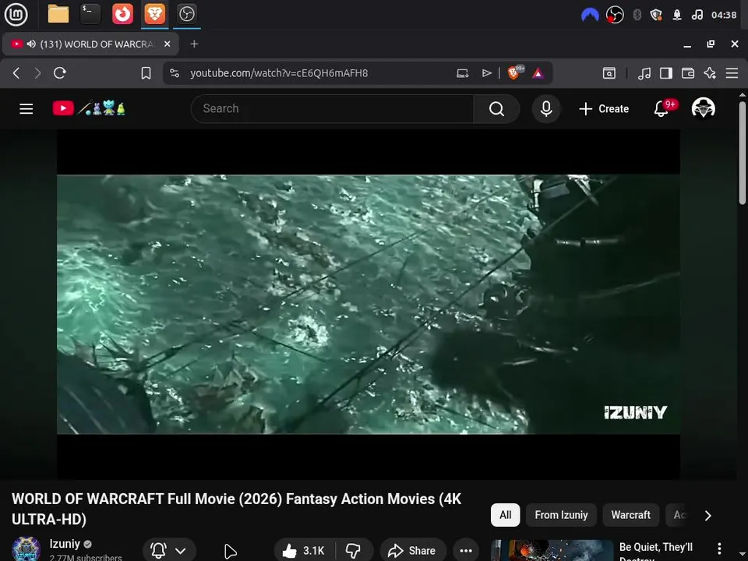Viewport: 748px width, 561px height.
Task: Open a new browser tab
Action: coord(194,44)
